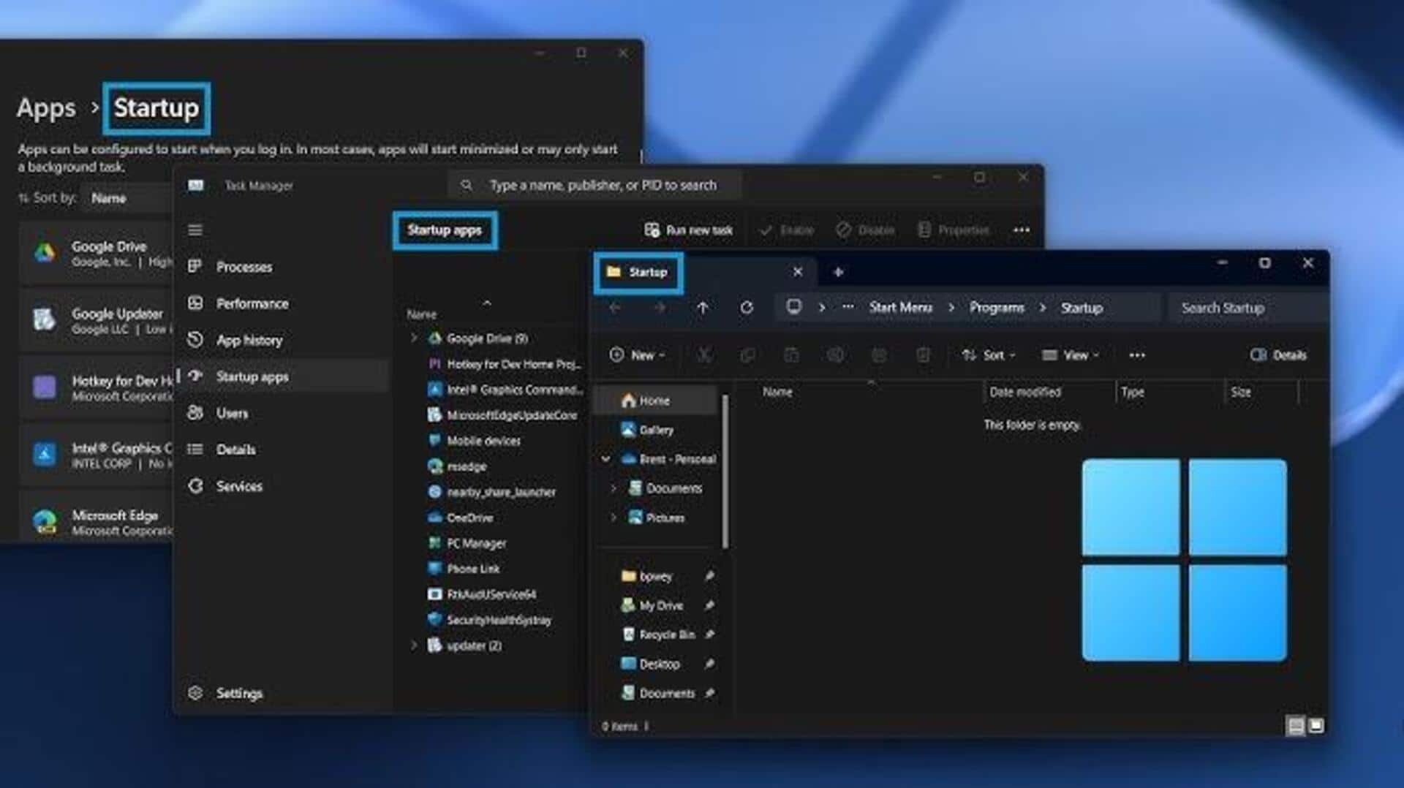Go up one folder in File Explorer
1404x788 pixels.
tap(703, 308)
